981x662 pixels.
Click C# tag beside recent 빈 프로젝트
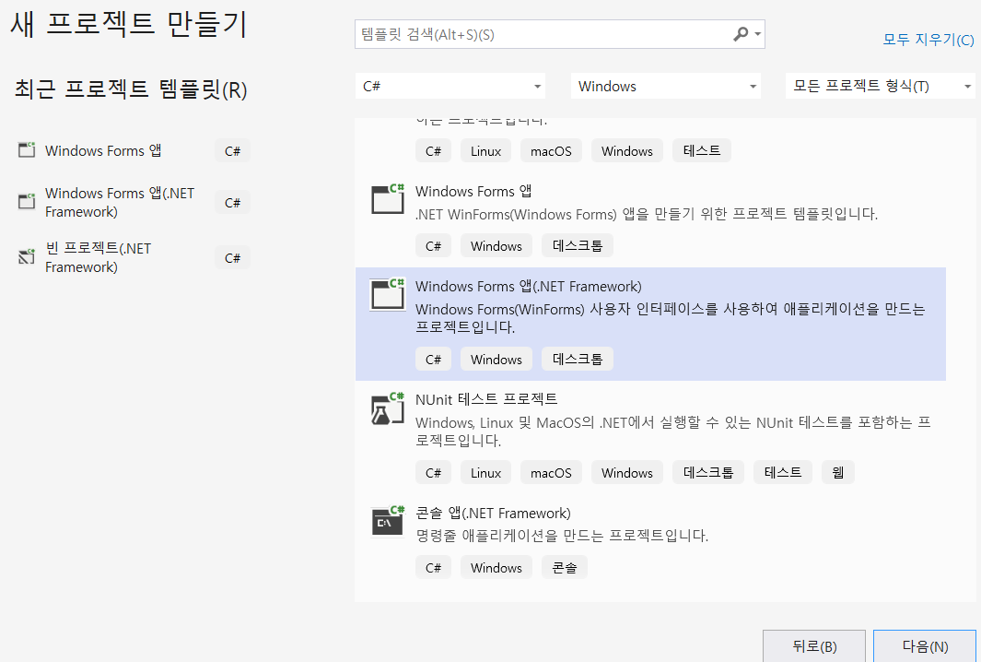(232, 257)
